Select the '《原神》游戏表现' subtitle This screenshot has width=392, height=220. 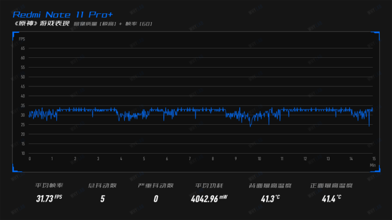coord(42,24)
